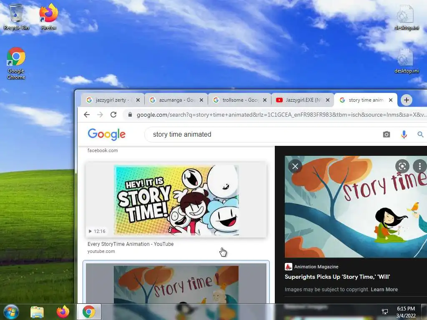The height and width of the screenshot is (320, 427).
Task: Focus the Chrome address bar URL
Action: coord(281,115)
